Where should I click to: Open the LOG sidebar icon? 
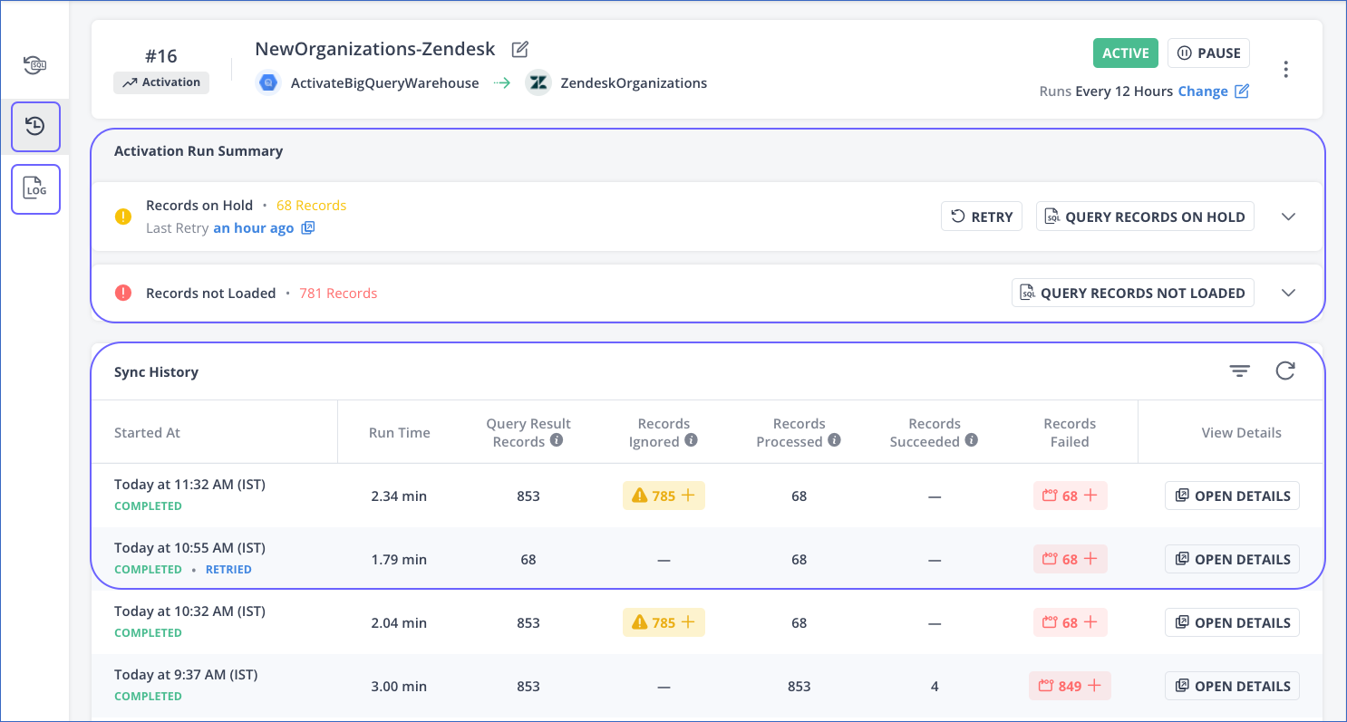point(35,188)
